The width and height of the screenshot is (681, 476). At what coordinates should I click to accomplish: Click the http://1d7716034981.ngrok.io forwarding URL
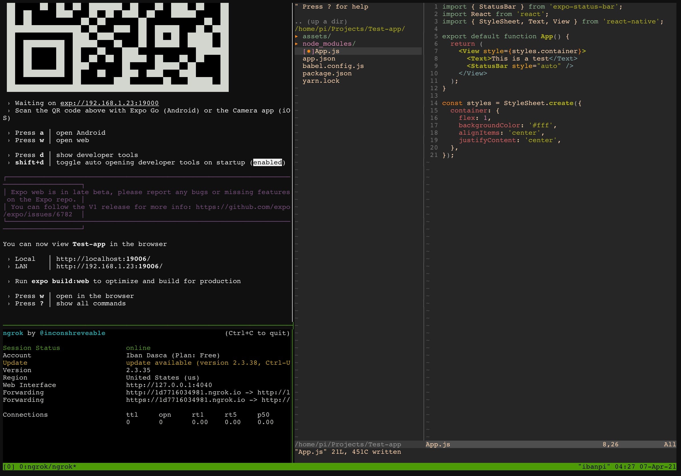[x=183, y=392]
